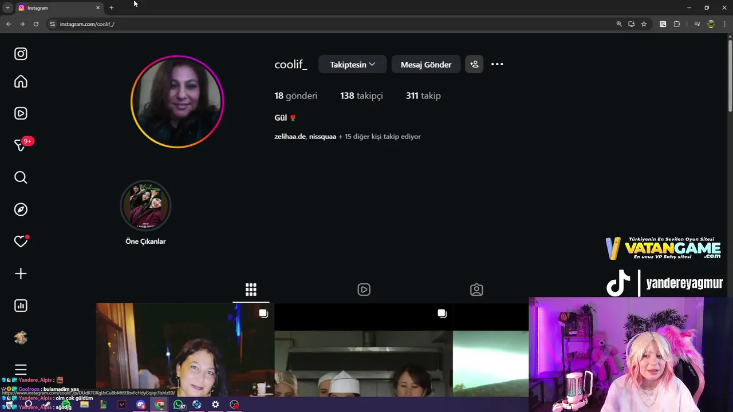733x412 pixels.
Task: Open Messages with the 9+ badge
Action: pyautogui.click(x=21, y=145)
